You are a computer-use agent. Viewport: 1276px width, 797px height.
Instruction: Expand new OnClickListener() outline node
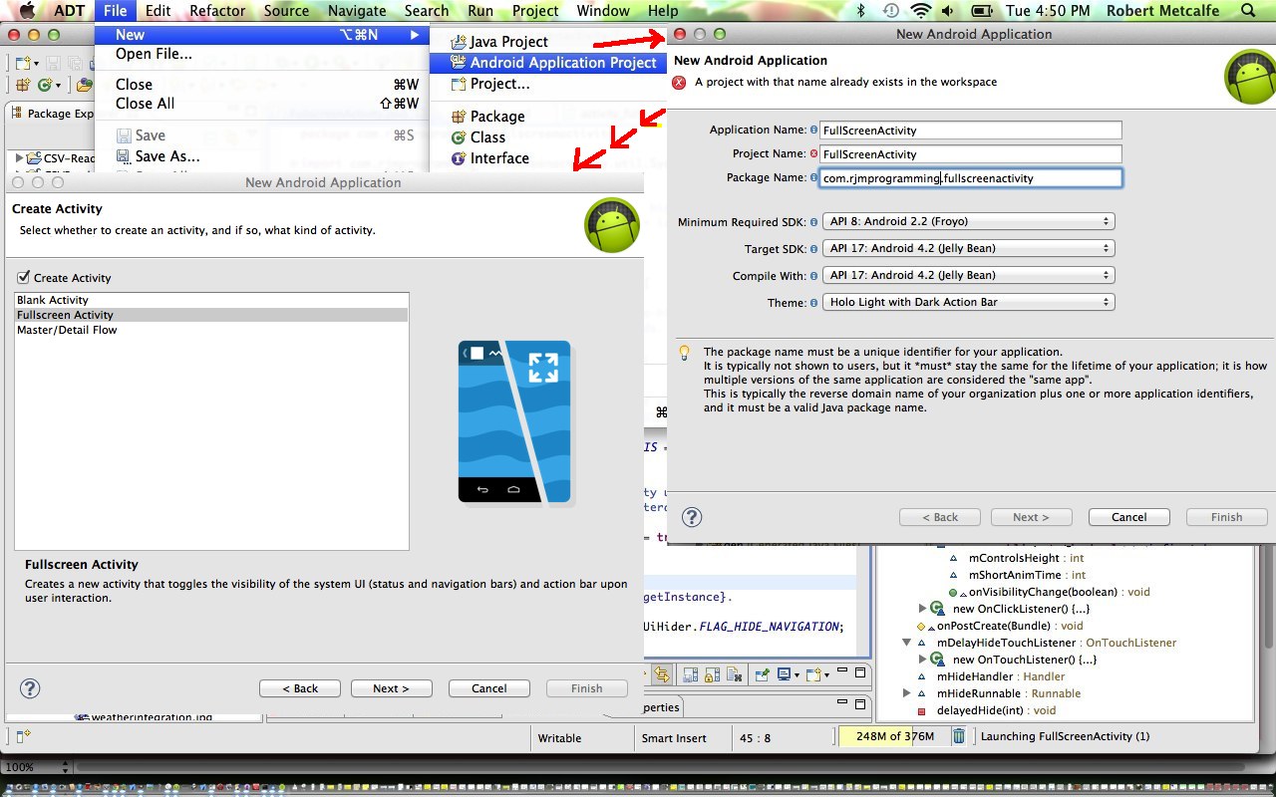922,609
